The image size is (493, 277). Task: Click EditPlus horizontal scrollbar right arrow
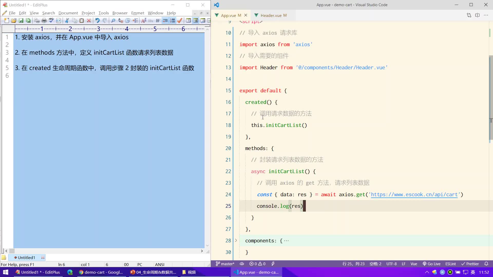click(202, 251)
